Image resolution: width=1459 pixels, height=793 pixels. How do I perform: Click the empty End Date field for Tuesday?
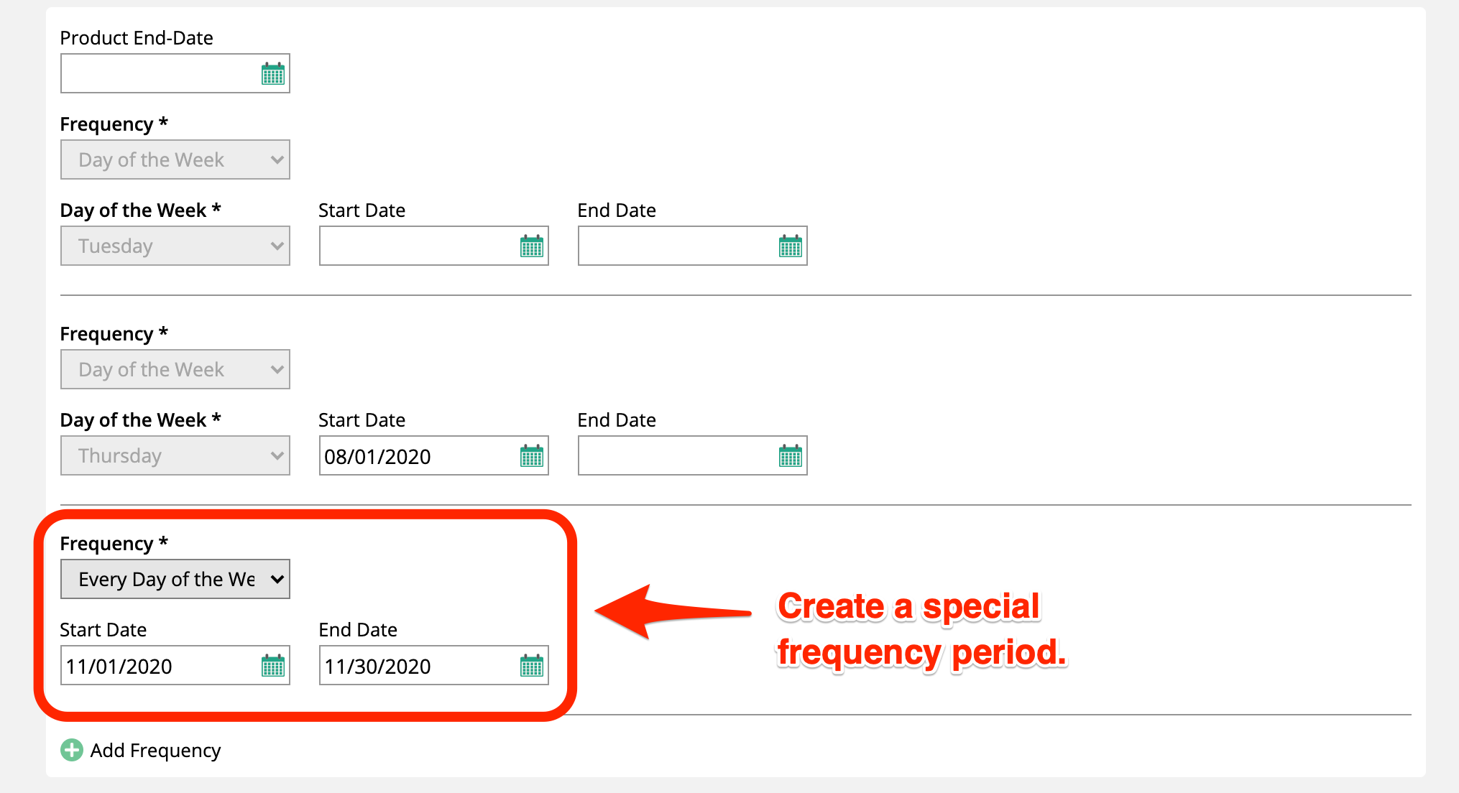coord(676,246)
